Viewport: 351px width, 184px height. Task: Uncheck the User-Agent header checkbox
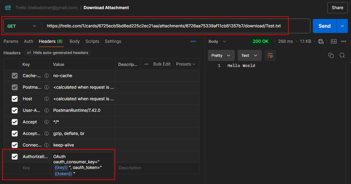[14, 110]
